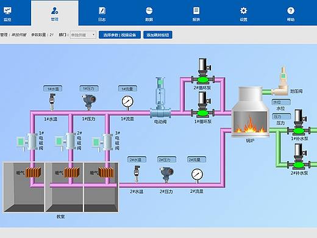
Task: Click the 1#压力 value tag box
Action: pyautogui.click(x=89, y=88)
